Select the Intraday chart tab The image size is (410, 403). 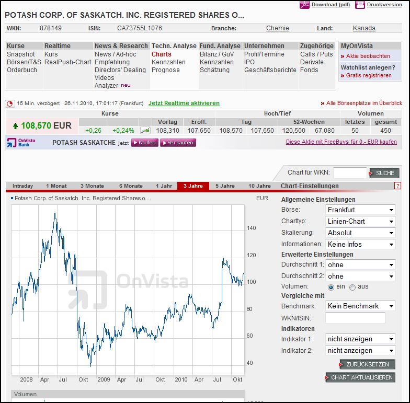click(22, 186)
